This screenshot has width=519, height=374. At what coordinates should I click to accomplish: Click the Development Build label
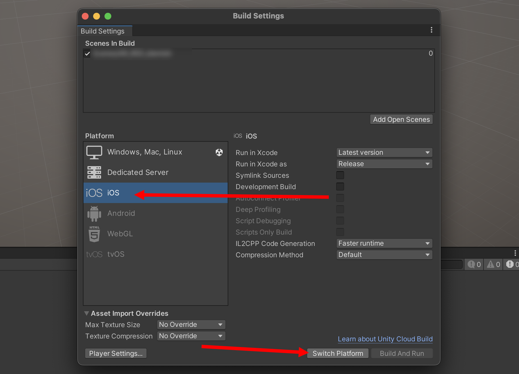(266, 187)
